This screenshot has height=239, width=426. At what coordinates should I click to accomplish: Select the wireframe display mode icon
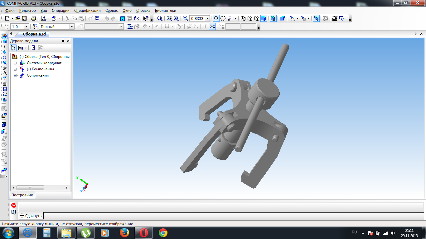tap(243, 18)
